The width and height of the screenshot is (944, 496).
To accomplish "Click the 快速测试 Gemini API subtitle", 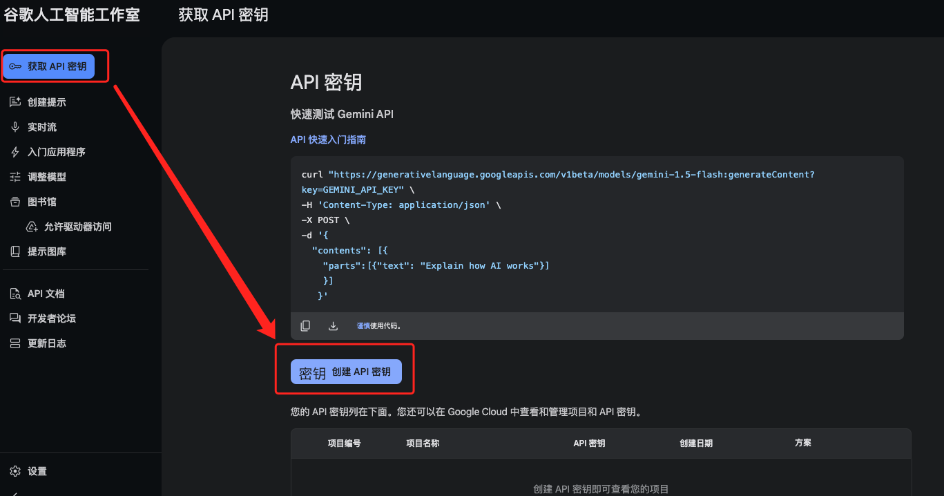I will [x=342, y=114].
